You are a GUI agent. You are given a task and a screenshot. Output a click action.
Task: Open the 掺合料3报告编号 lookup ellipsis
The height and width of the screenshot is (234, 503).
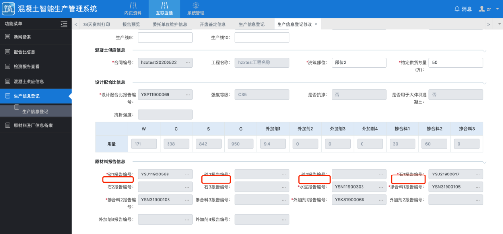click(x=284, y=200)
